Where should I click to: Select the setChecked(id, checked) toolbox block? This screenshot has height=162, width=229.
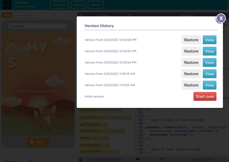102,131
